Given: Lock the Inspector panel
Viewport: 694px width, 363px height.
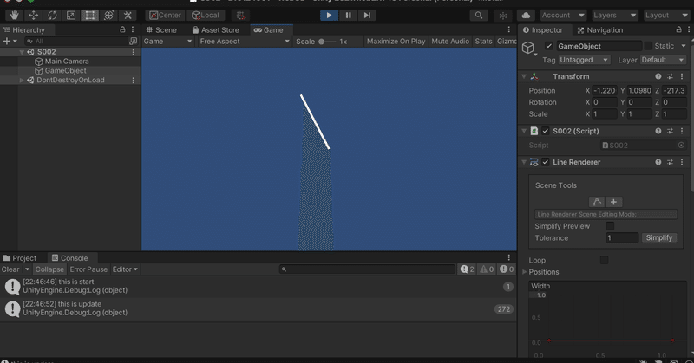Looking at the screenshot, I should point(678,29).
